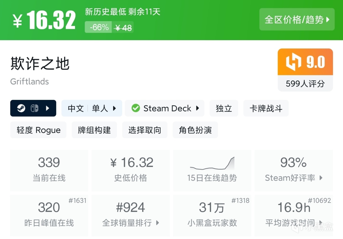Expand platform selector arrow
343x239 pixels.
[47, 108]
